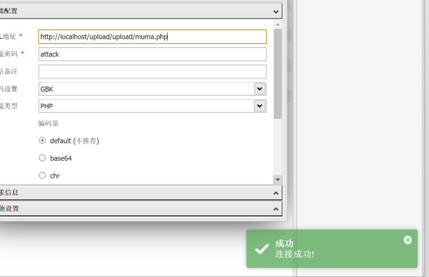Open encoding dropdown arrow beside GBK

click(260, 89)
